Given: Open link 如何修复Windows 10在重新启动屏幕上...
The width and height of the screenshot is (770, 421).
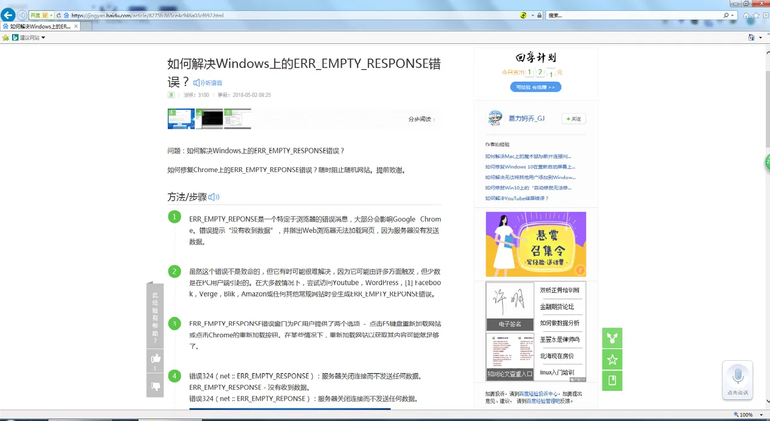Looking at the screenshot, I should pos(530,167).
